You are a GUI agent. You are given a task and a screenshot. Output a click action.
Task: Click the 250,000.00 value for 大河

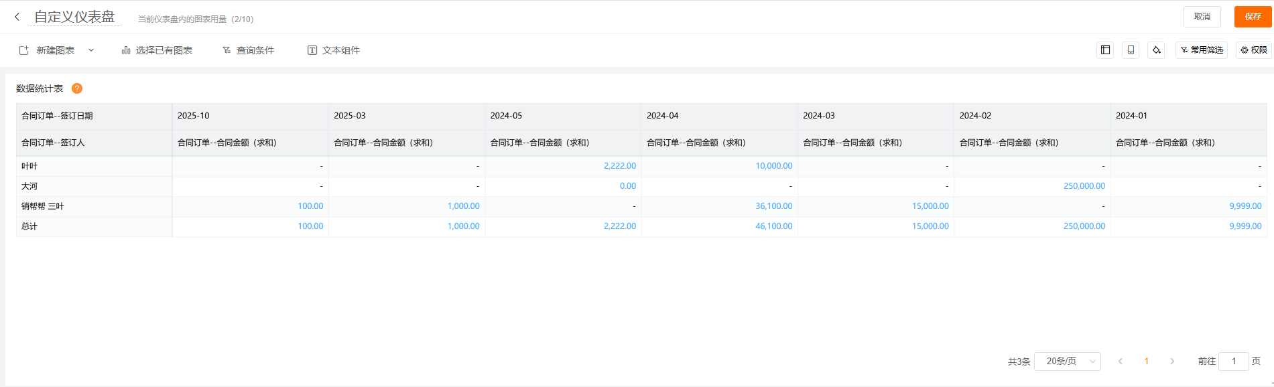pyautogui.click(x=1084, y=186)
